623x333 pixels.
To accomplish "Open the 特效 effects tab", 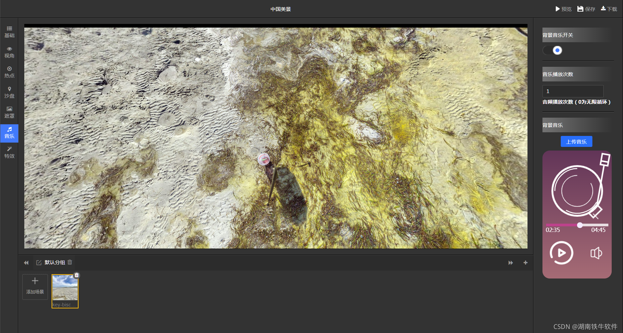I will click(9, 153).
